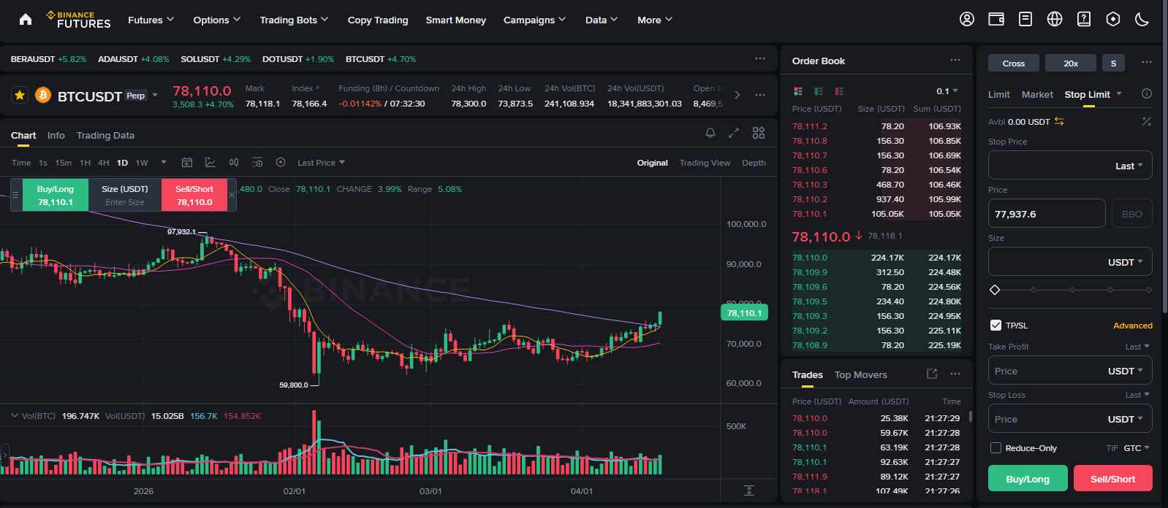Adjust leverage with the 20x button
This screenshot has height=508, width=1168.
click(x=1071, y=64)
